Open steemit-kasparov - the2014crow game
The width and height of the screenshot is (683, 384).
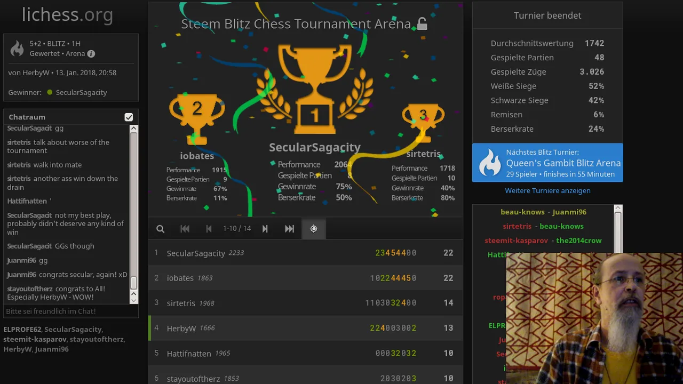pos(543,241)
